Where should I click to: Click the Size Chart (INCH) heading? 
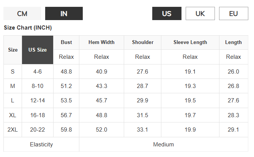coord(28,28)
